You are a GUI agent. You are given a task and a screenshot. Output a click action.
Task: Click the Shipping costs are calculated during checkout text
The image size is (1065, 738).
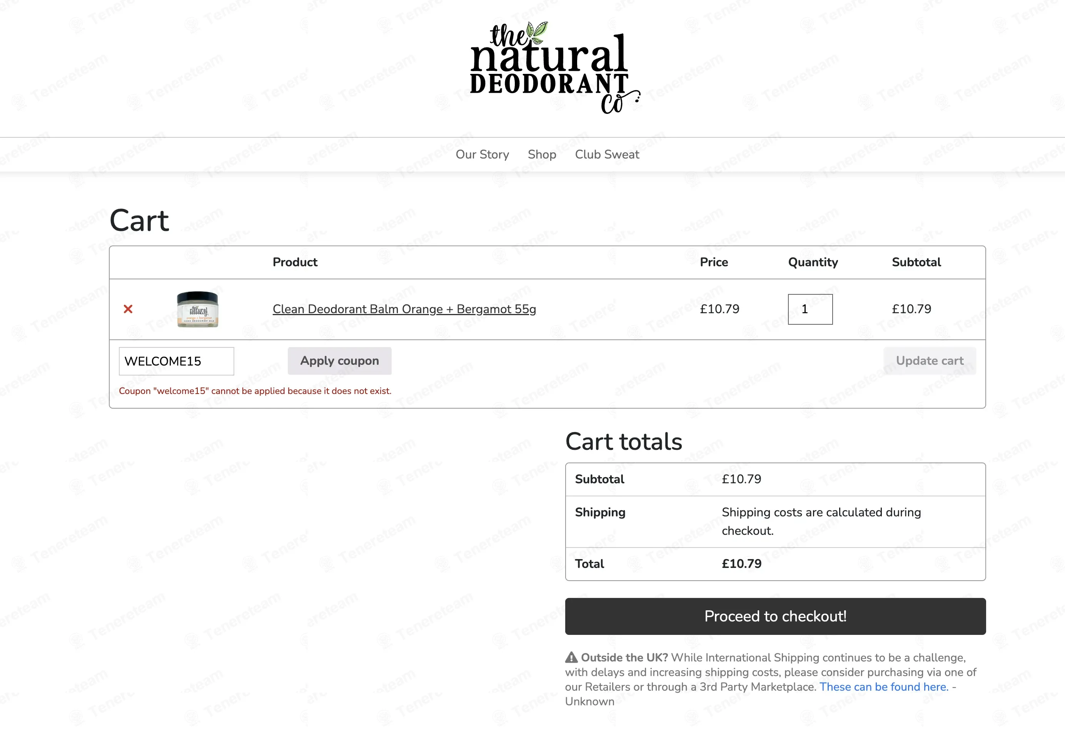pos(821,522)
